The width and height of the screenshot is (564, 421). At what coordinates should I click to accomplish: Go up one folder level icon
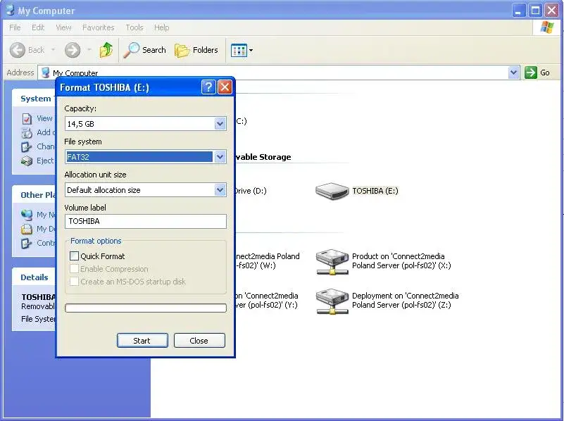tap(106, 50)
